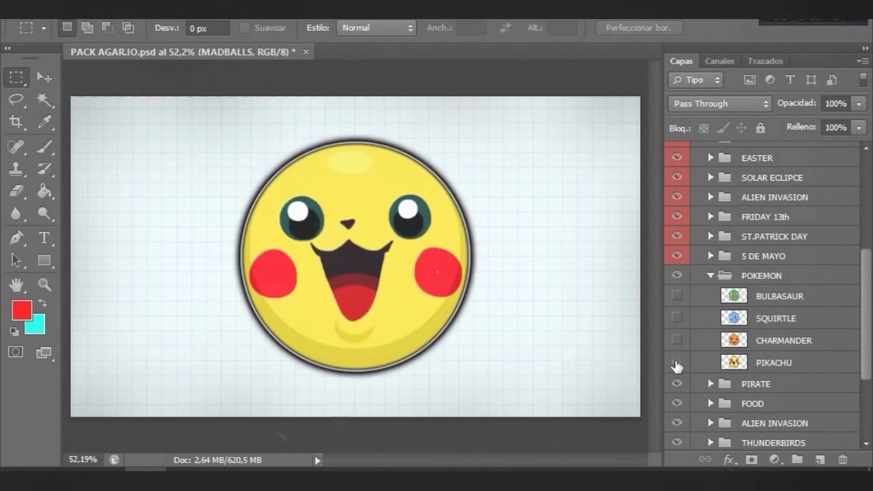
Task: Click Subtract from selection option icon
Action: pos(107,28)
